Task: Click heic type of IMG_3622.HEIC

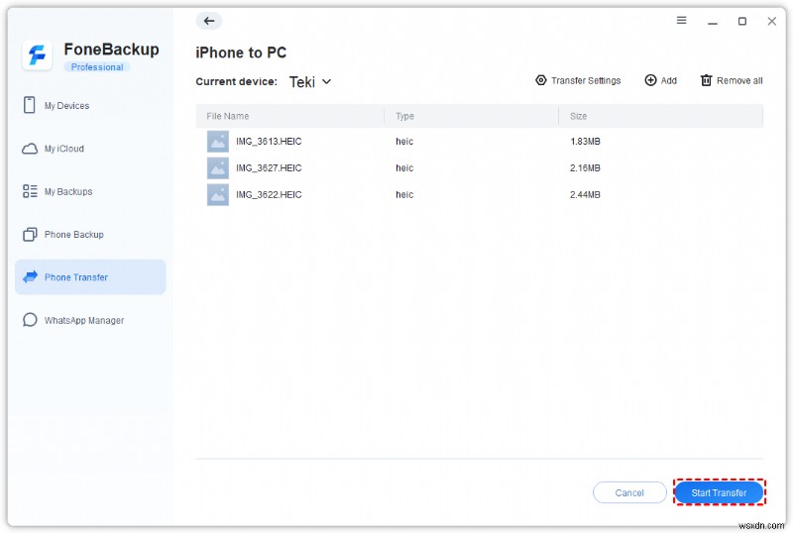Action: click(404, 195)
